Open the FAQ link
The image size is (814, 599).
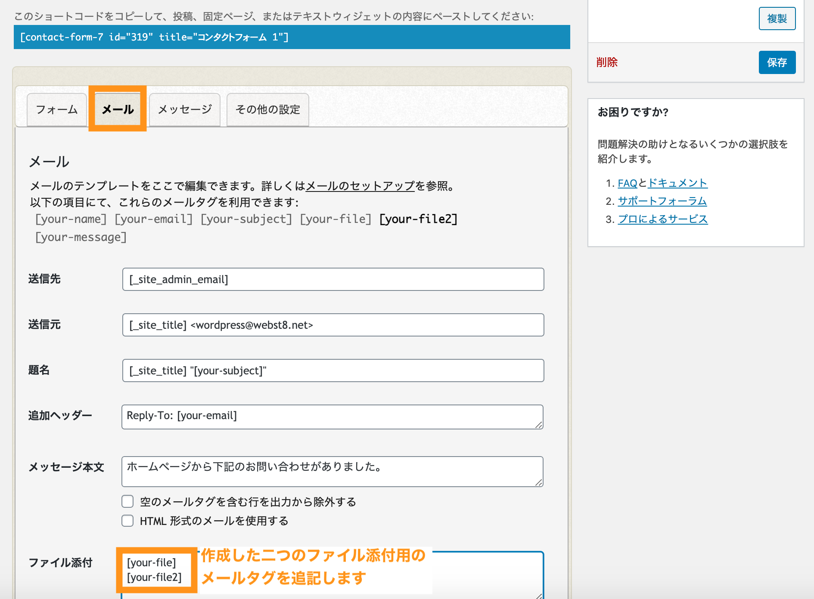tap(628, 182)
